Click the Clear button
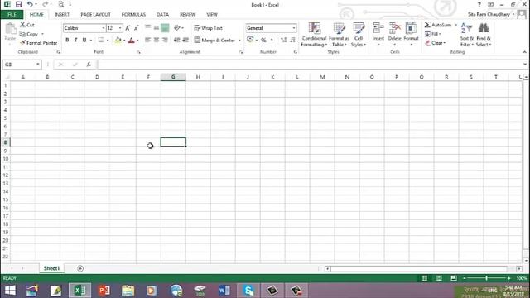 [x=436, y=43]
